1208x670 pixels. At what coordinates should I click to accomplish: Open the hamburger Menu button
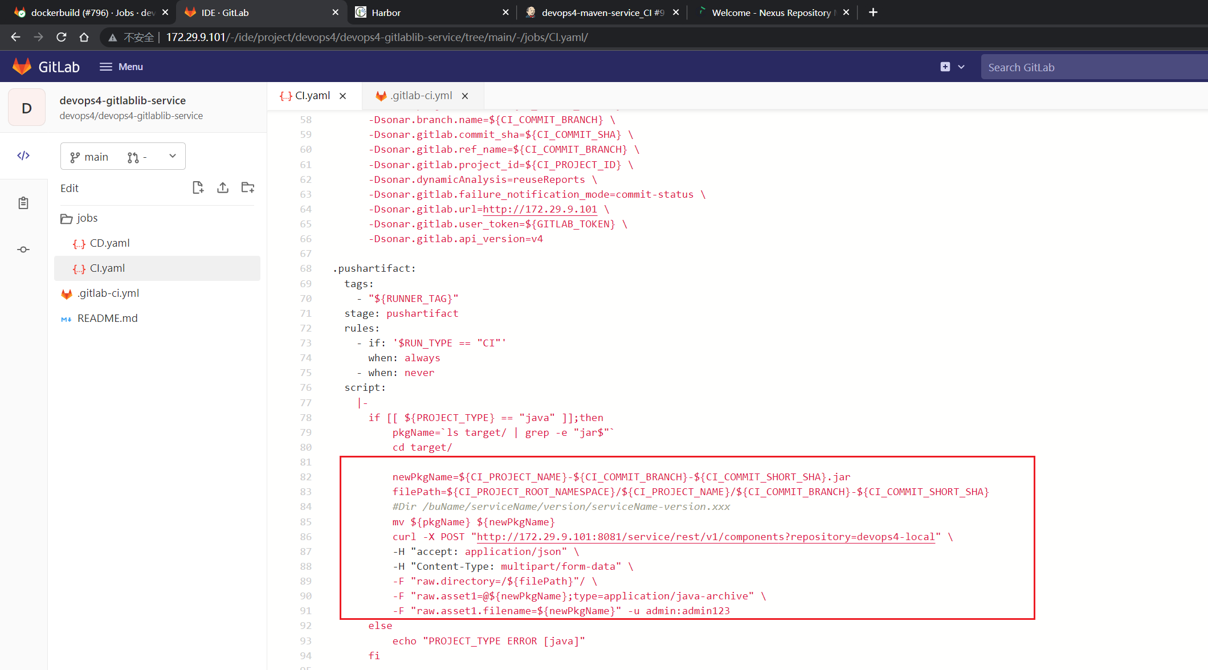point(121,67)
